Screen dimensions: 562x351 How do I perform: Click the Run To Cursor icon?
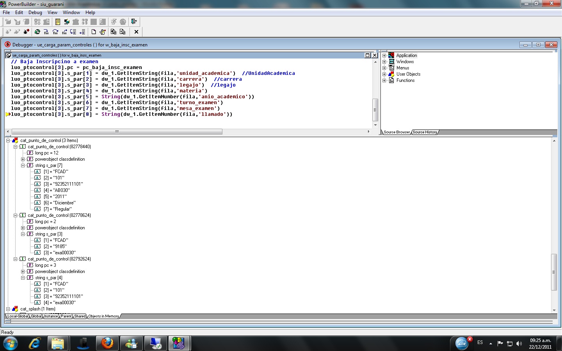[x=73, y=32]
